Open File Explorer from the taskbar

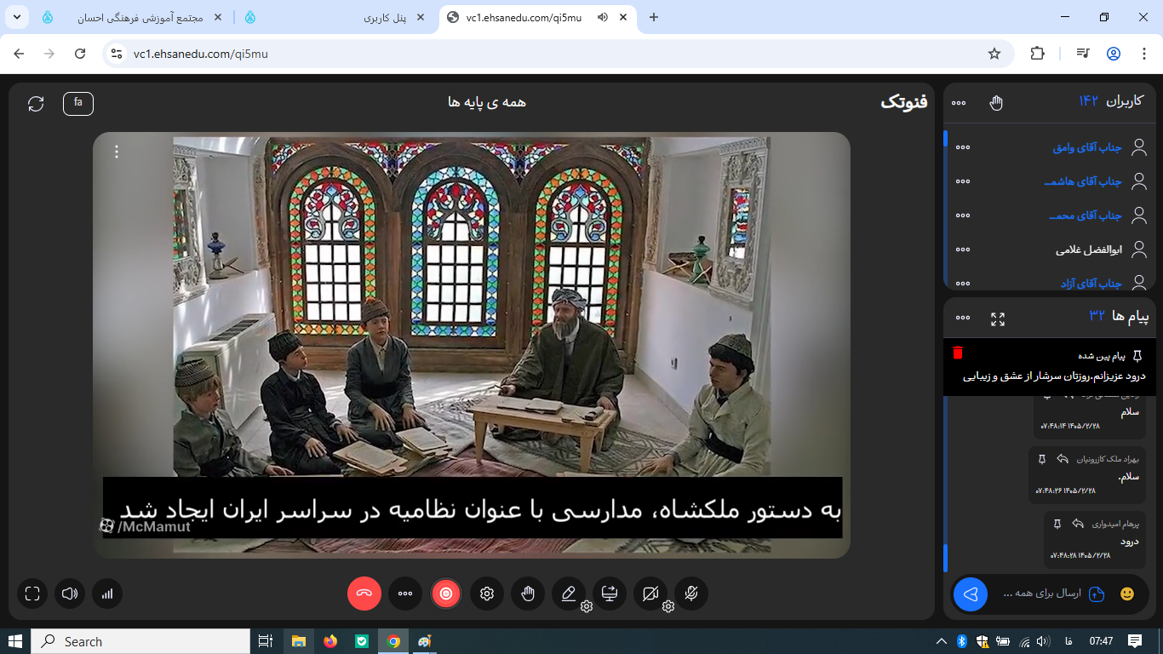tap(299, 641)
